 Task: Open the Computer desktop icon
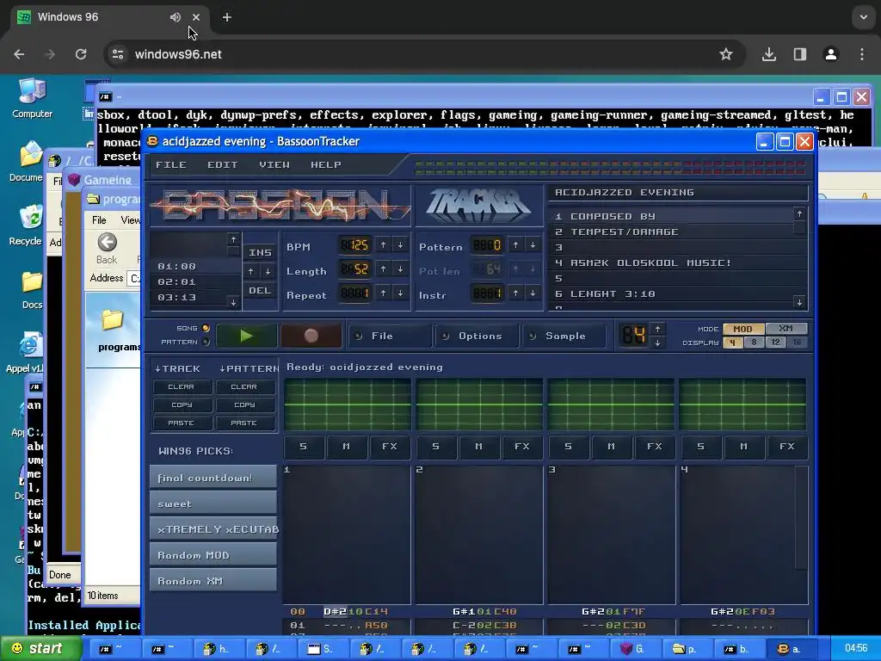coord(32,98)
